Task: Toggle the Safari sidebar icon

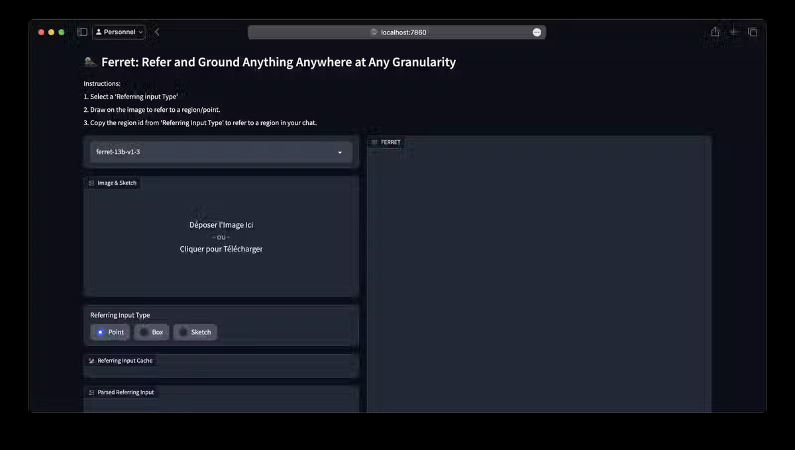Action: point(82,32)
